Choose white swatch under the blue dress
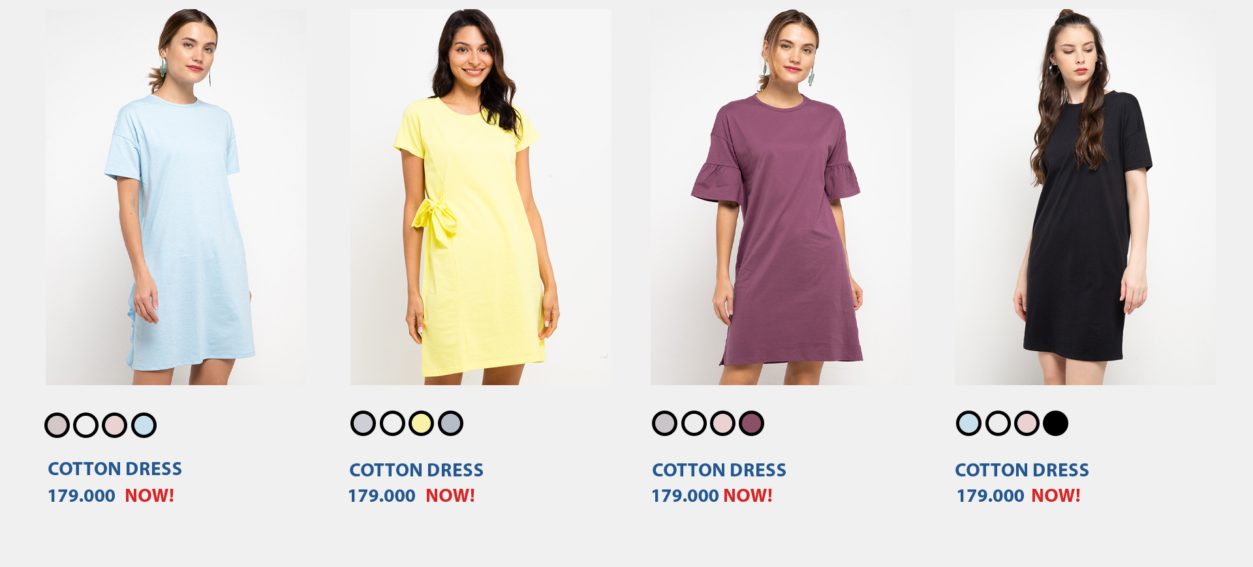1253x567 pixels. pyautogui.click(x=85, y=426)
